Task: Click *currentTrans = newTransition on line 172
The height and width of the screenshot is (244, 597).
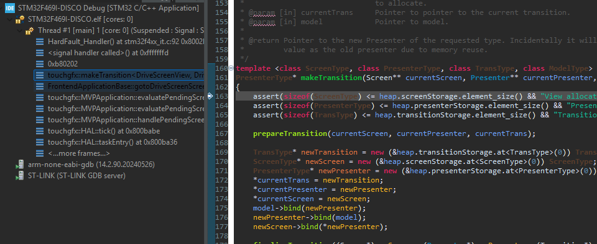Action: click(x=318, y=180)
